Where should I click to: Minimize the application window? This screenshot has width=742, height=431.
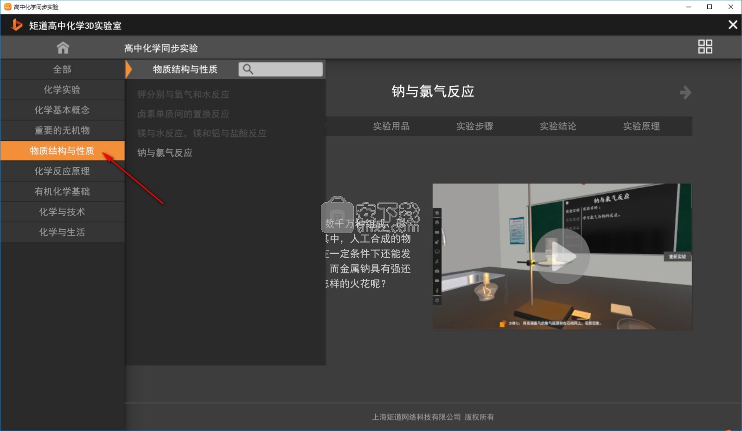[689, 7]
